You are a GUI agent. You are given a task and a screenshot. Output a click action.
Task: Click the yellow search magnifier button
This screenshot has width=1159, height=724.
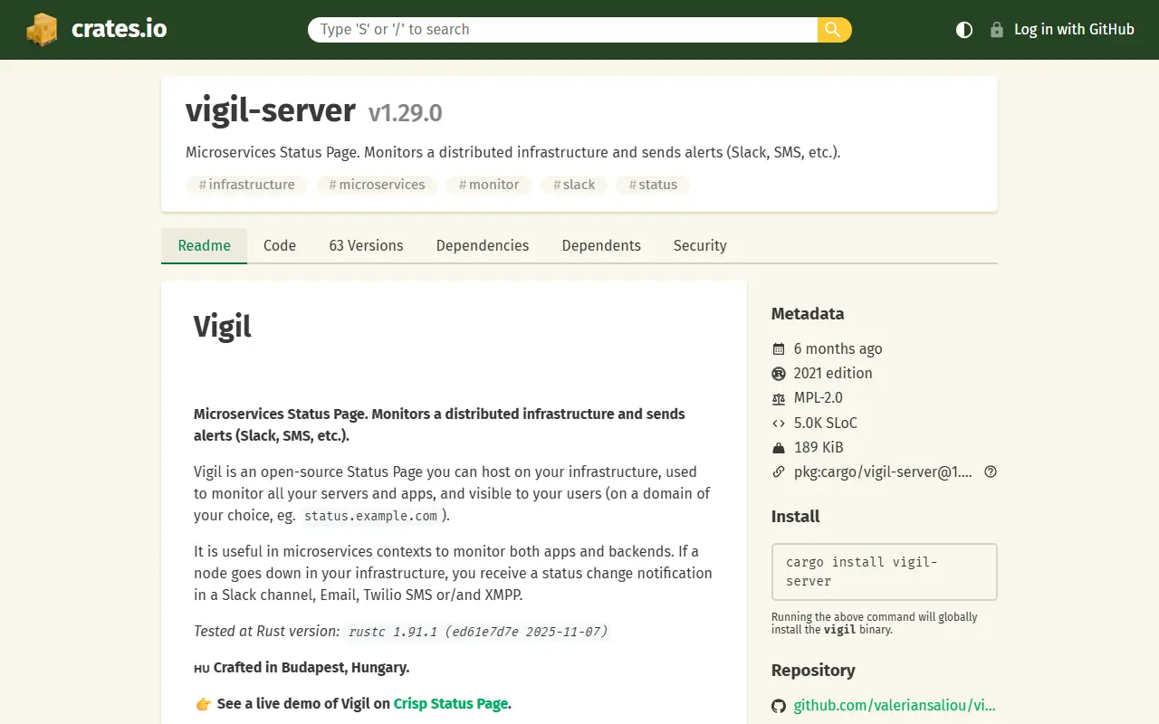coord(834,30)
